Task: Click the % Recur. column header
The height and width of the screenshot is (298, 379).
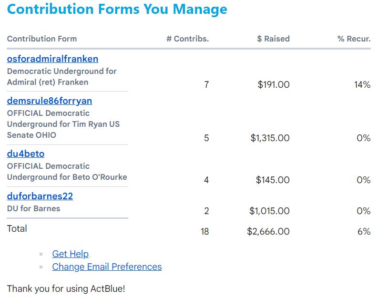Action: pos(354,39)
